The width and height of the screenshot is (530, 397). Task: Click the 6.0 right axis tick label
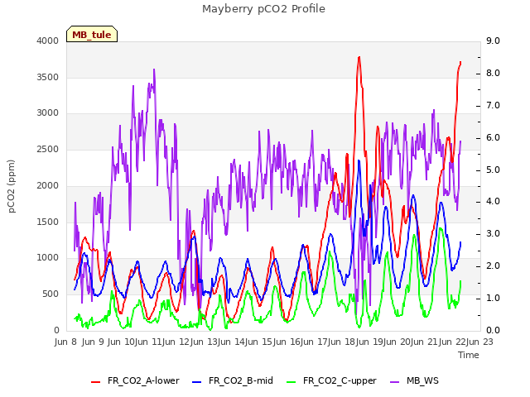[x=493, y=138]
